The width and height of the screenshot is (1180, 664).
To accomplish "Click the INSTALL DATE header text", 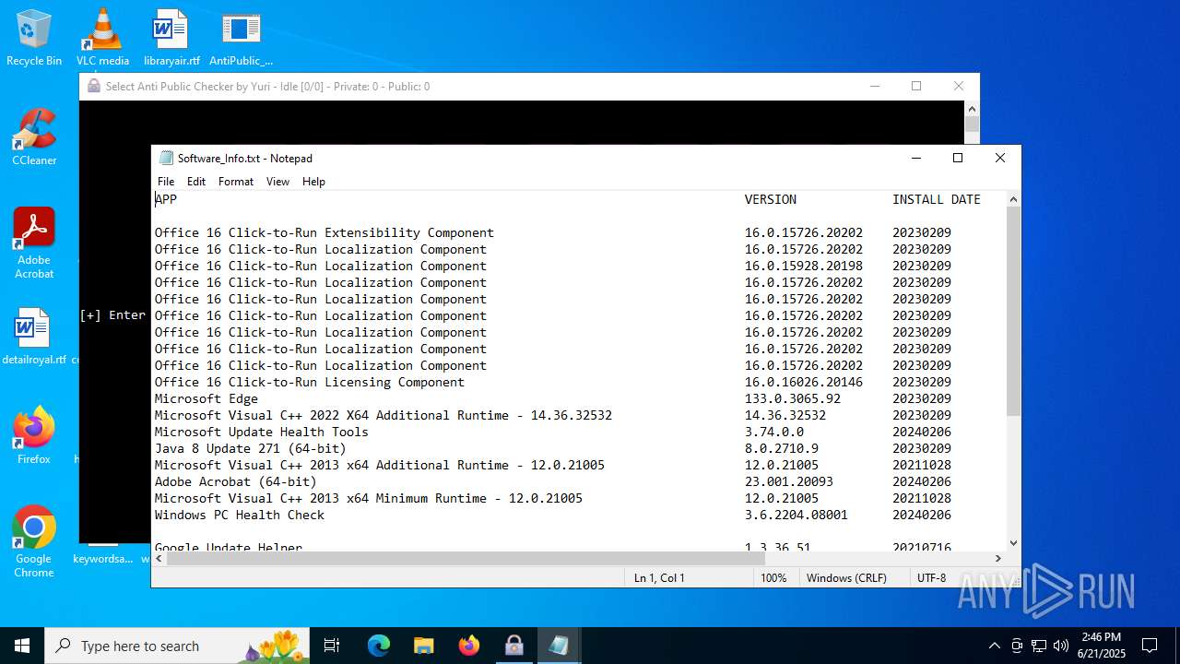I will point(937,199).
